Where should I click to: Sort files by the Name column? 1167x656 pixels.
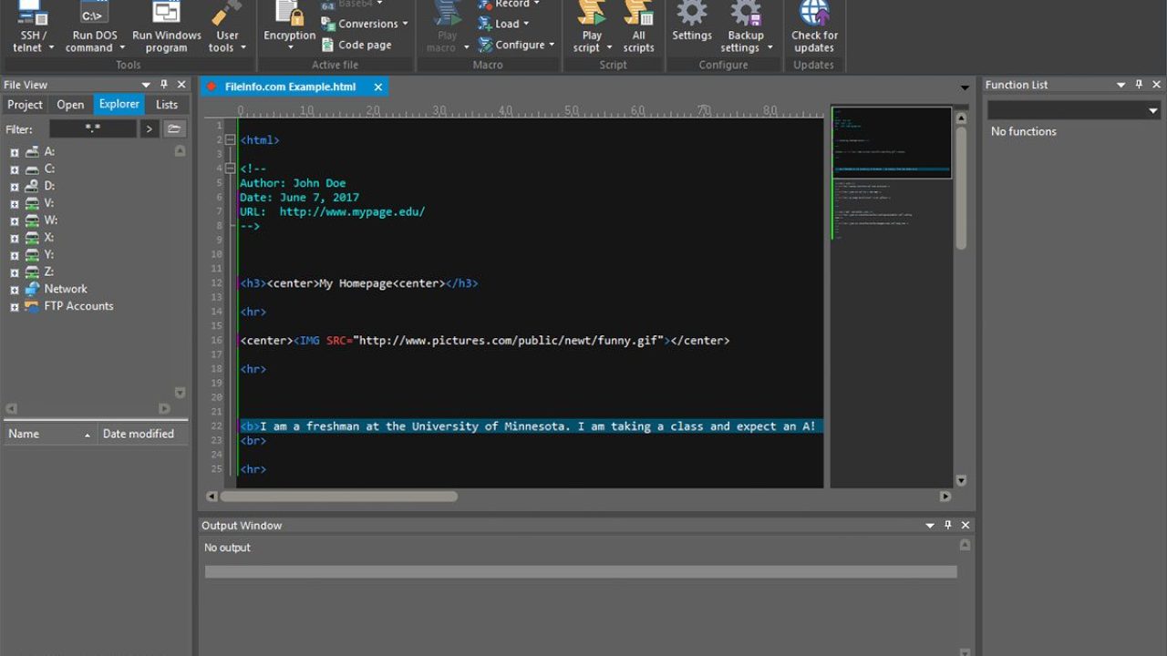click(x=49, y=434)
